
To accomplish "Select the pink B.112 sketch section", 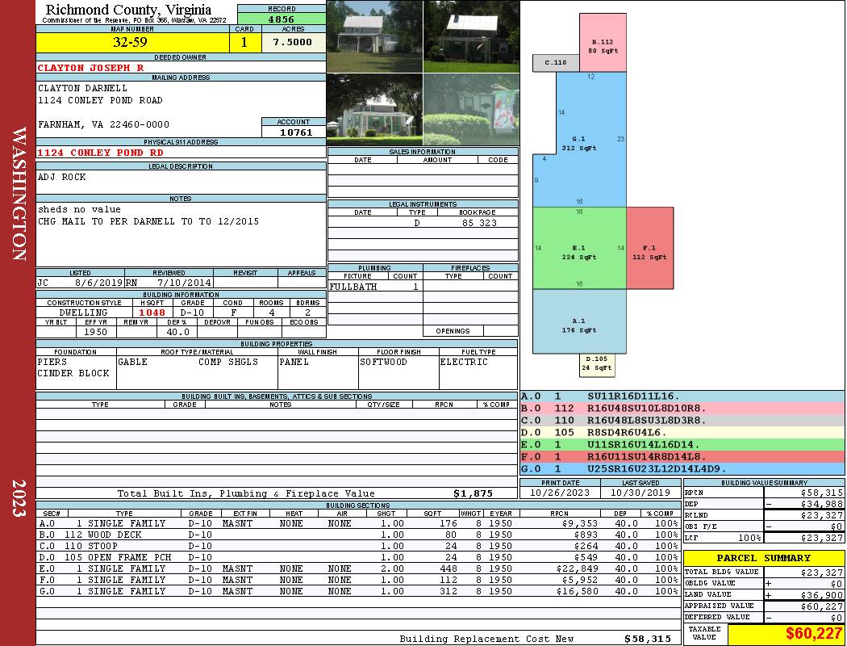I will (603, 43).
